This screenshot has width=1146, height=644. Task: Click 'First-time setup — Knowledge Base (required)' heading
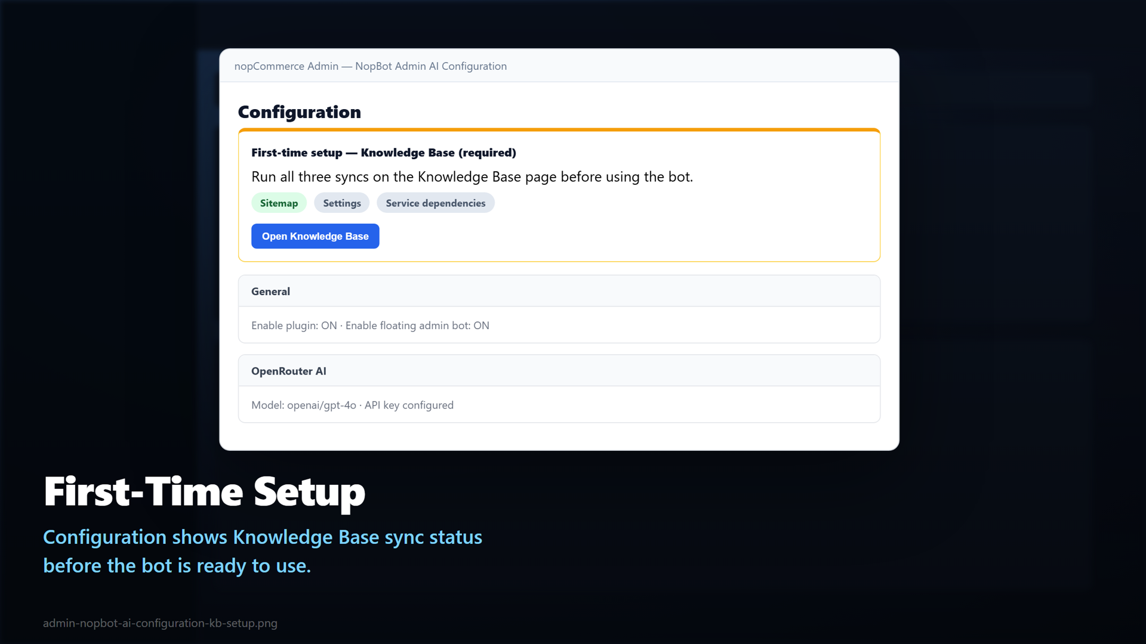pos(384,153)
